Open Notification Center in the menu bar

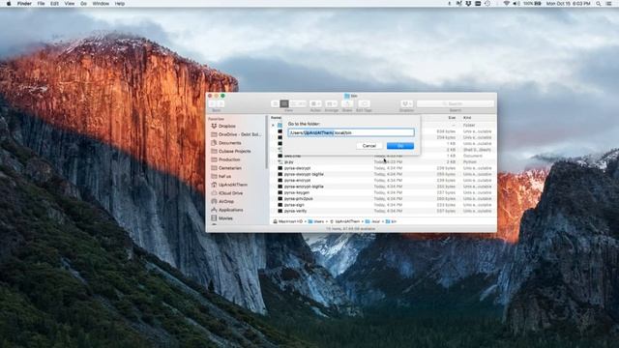pos(608,4)
